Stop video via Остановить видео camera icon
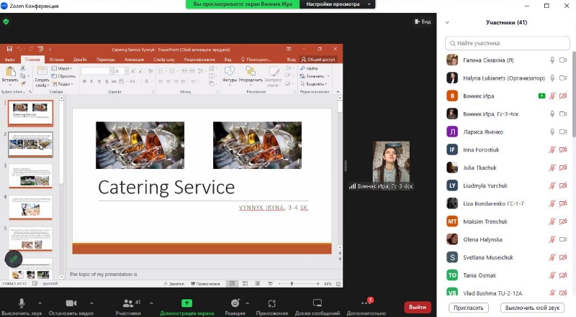The height and width of the screenshot is (317, 576). 71,303
